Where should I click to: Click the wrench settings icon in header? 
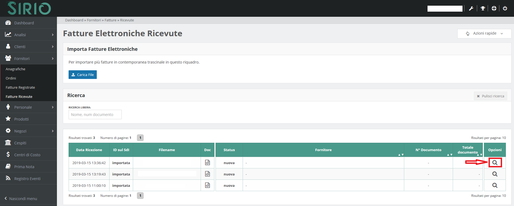pos(471,8)
